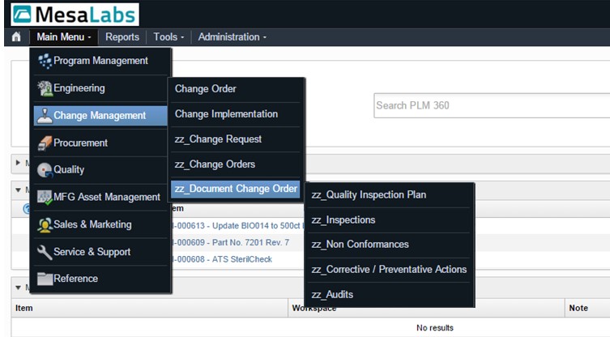The height and width of the screenshot is (337, 610).
Task: Click the MFG Asset Management icon
Action: (x=45, y=198)
